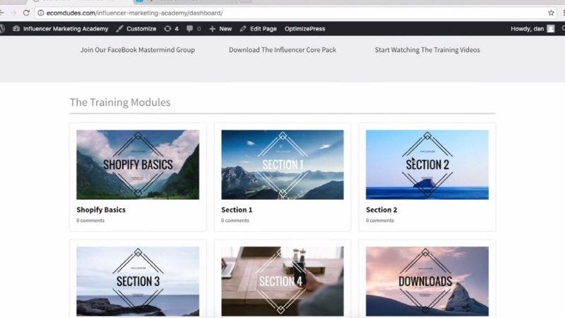The image size is (565, 318).
Task: Click the browser back arrow
Action: [x=2, y=13]
